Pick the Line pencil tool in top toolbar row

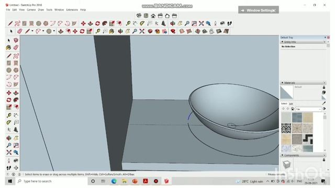click(x=10, y=23)
